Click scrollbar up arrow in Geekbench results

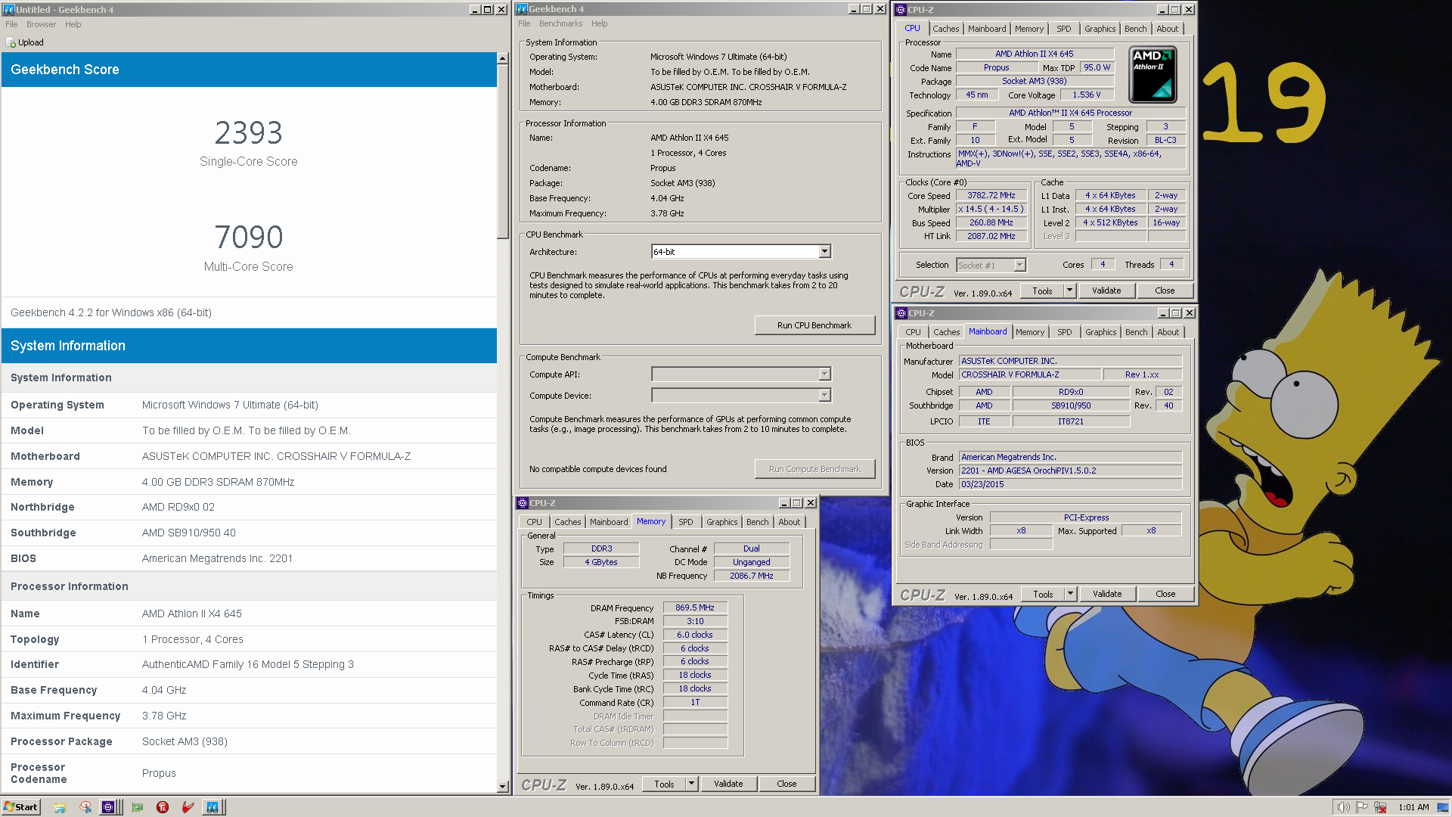click(503, 58)
